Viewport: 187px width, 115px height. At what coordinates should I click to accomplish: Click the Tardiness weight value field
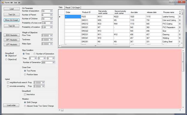pos(46,40)
